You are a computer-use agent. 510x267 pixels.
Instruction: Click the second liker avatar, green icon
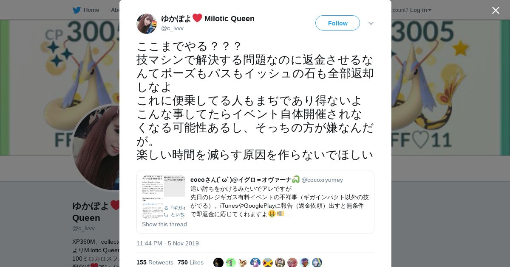[x=231, y=262]
